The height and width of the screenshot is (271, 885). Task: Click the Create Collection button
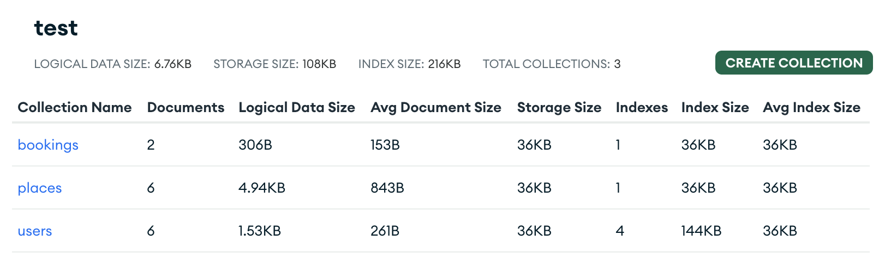coord(793,63)
